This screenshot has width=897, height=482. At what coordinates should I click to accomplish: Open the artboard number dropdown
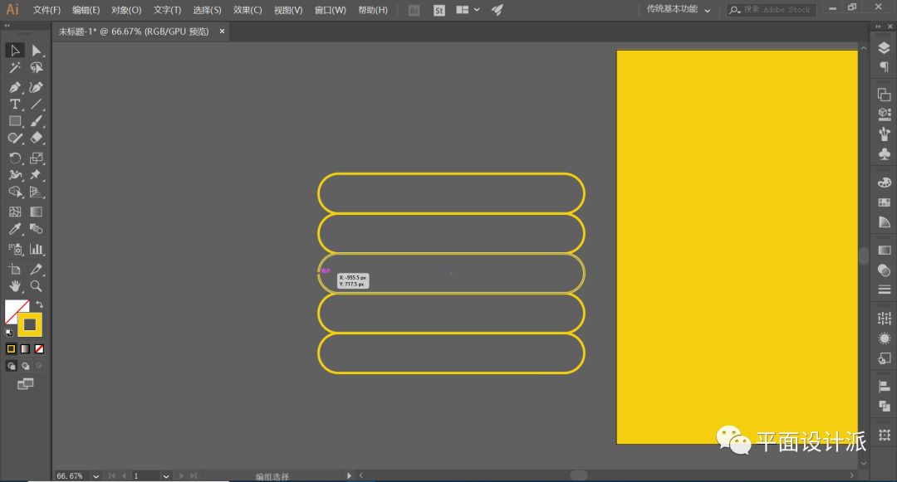[x=166, y=476]
